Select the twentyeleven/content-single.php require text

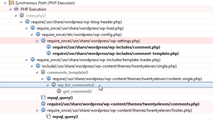point(127,79)
